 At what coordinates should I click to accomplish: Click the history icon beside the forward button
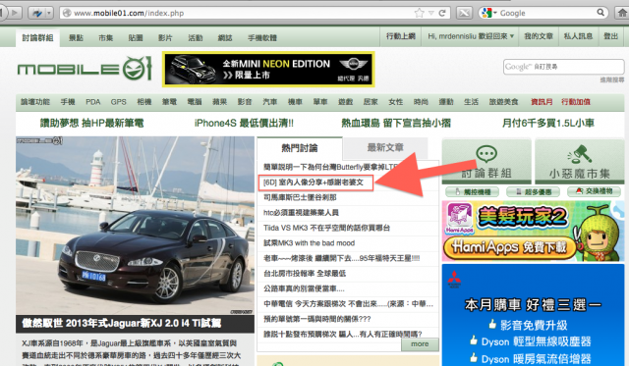[x=37, y=13]
